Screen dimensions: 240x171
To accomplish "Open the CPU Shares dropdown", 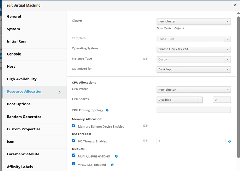I will (179, 100).
